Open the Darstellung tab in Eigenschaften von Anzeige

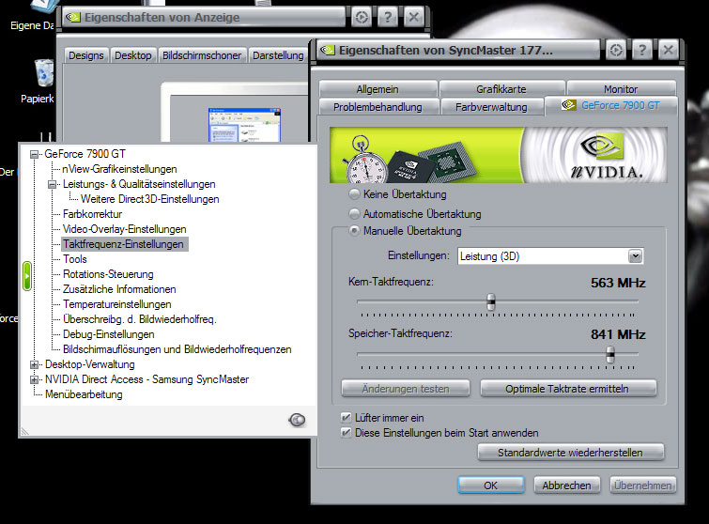pyautogui.click(x=278, y=55)
